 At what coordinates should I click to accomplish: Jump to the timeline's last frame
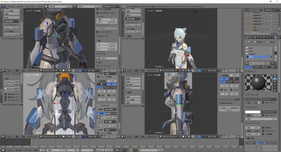112,150
